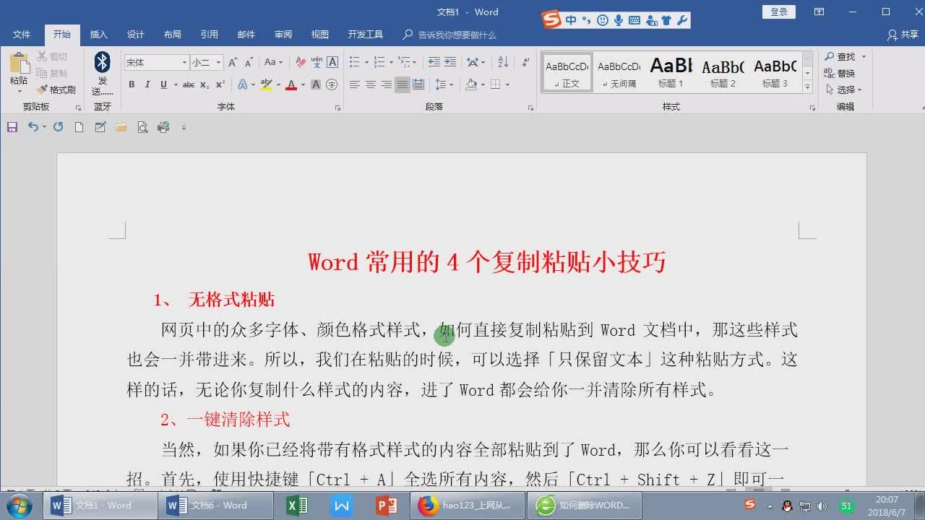Viewport: 925px width, 520px height.
Task: Open the File (文件) tab
Action: coord(22,35)
